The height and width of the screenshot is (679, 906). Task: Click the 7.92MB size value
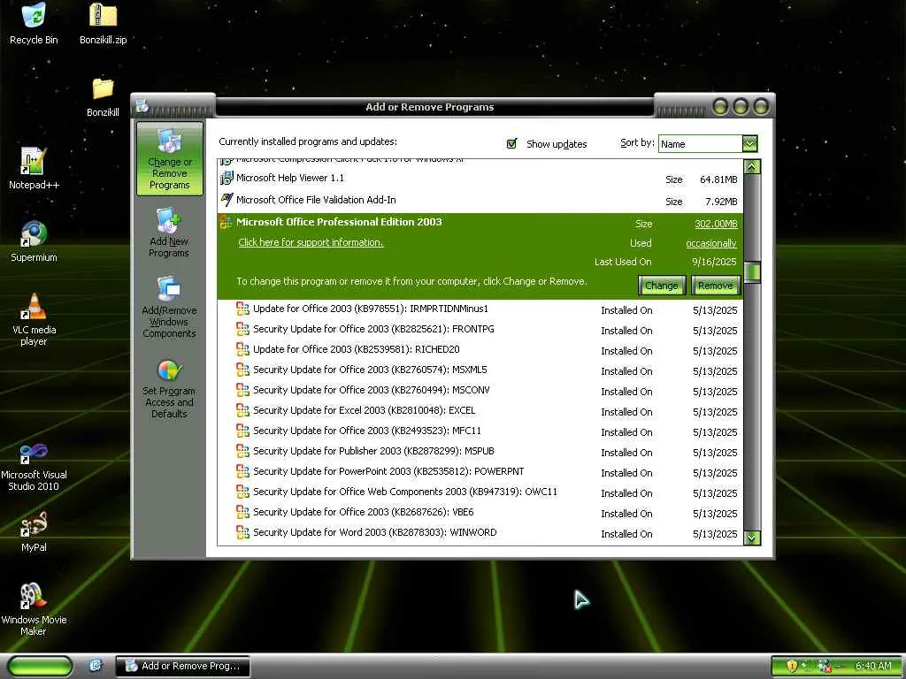(x=721, y=202)
